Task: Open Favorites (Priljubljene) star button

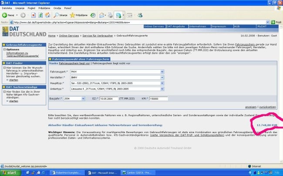Action: coord(79,15)
